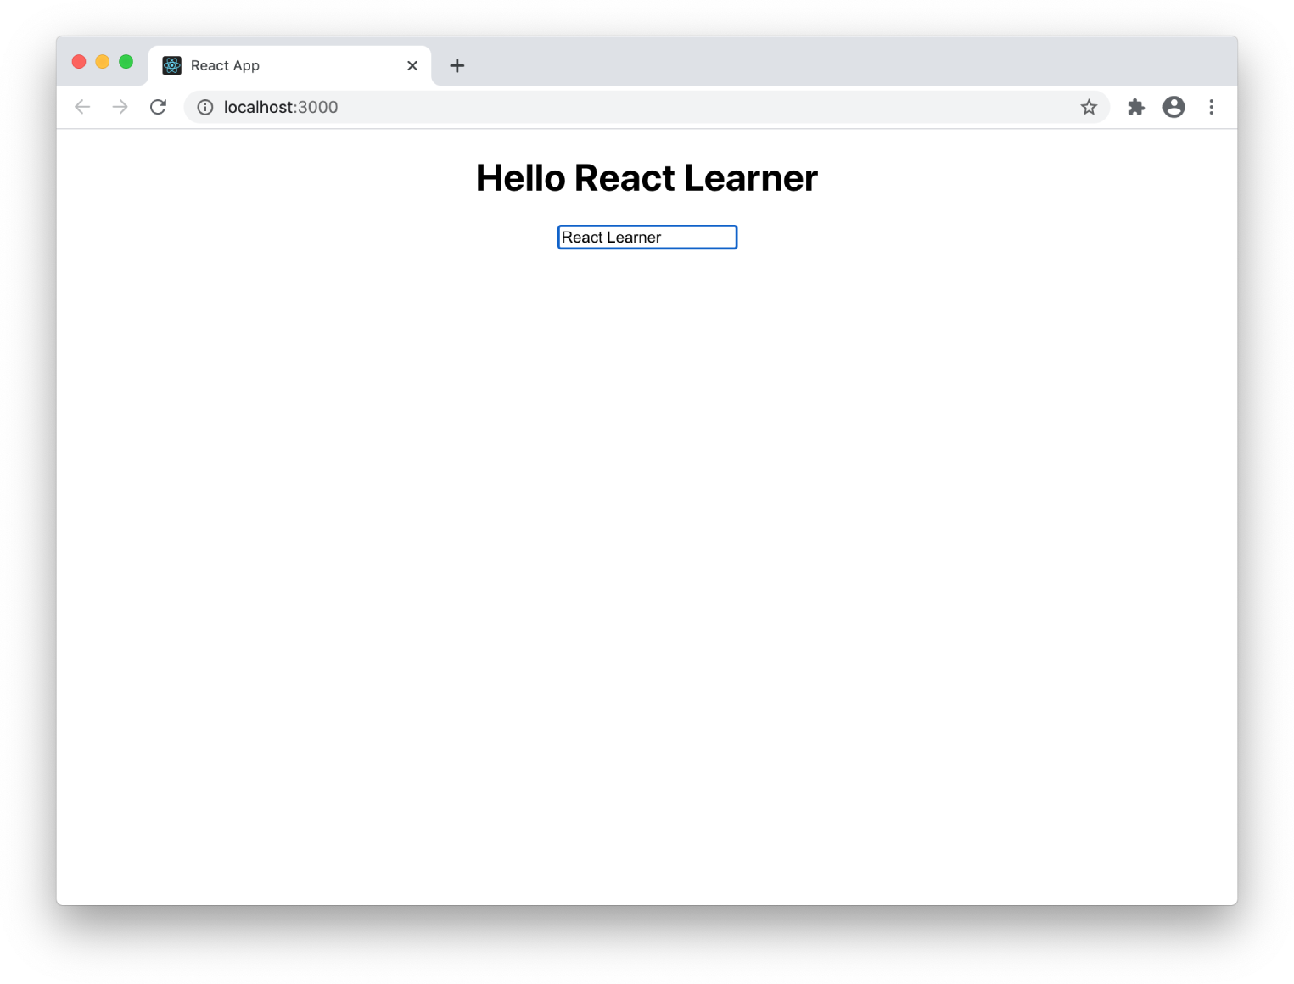Click the browser reload icon

tap(158, 107)
